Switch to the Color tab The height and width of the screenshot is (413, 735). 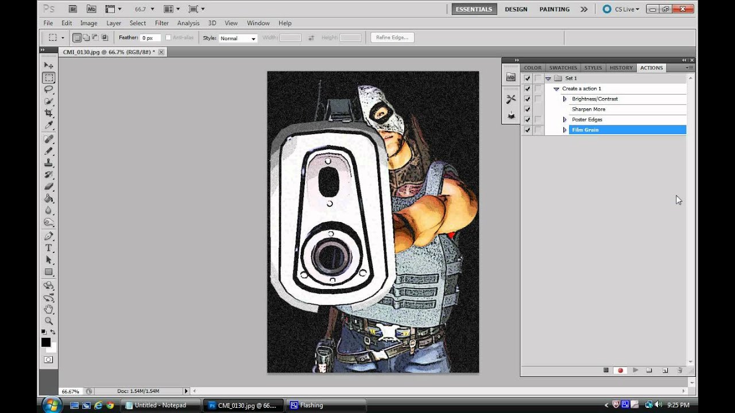pos(532,68)
